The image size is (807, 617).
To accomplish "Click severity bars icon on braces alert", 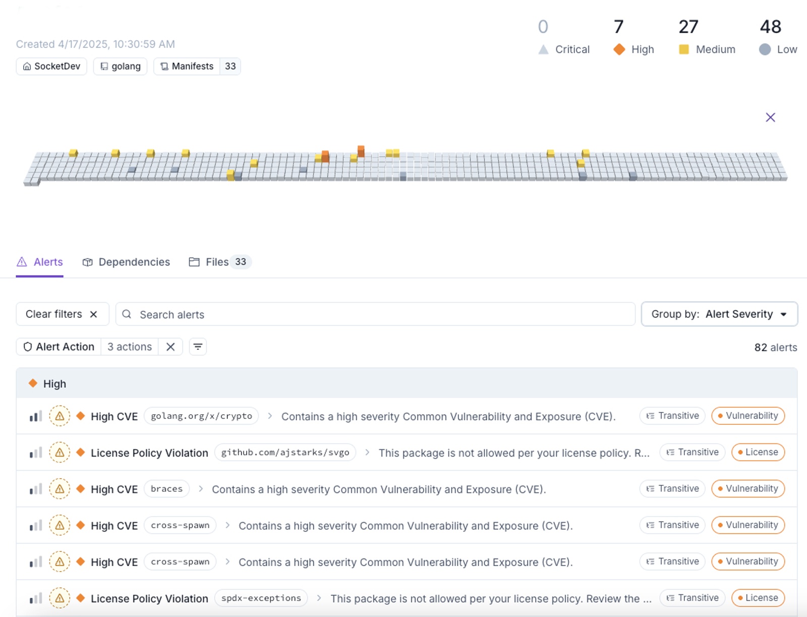I will click(x=35, y=489).
